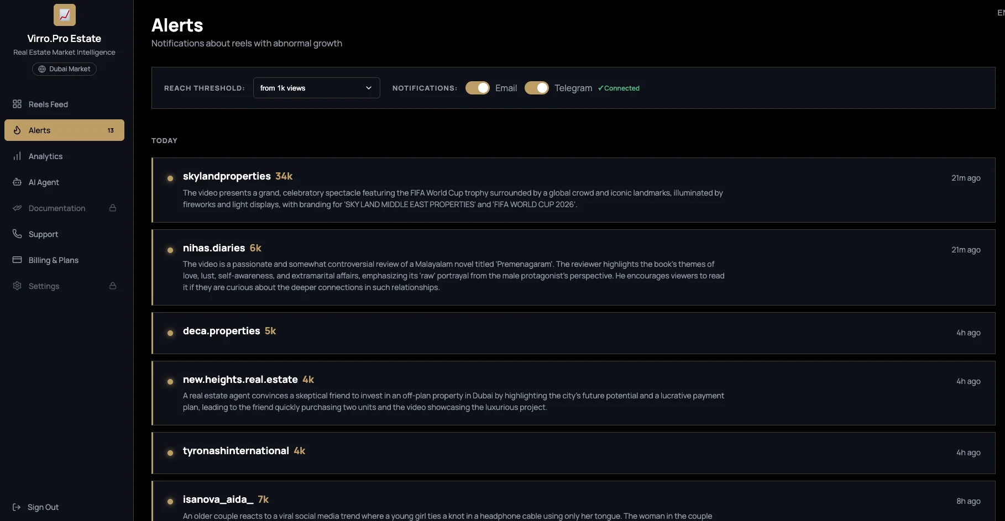Click the Alerts count badge 13
The width and height of the screenshot is (1005, 521).
point(111,130)
